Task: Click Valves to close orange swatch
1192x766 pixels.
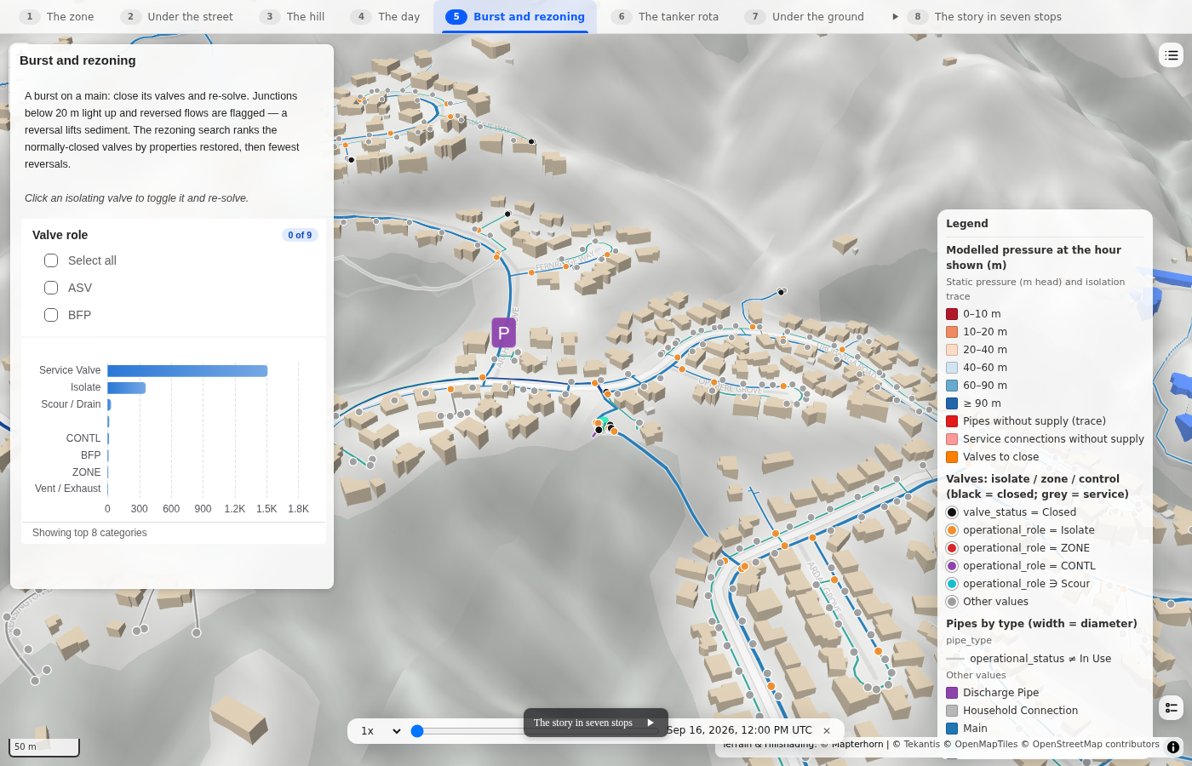Action: pyautogui.click(x=952, y=457)
